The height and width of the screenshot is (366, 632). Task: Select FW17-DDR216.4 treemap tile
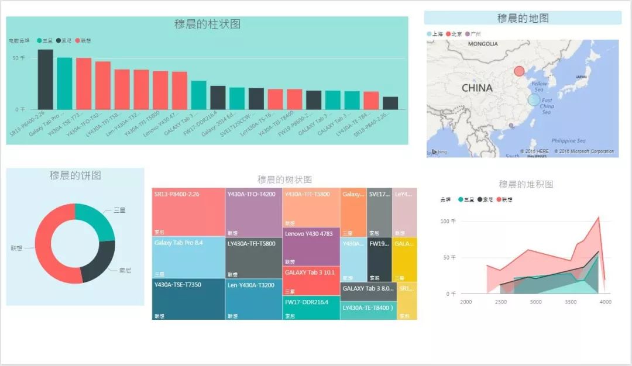[311, 308]
